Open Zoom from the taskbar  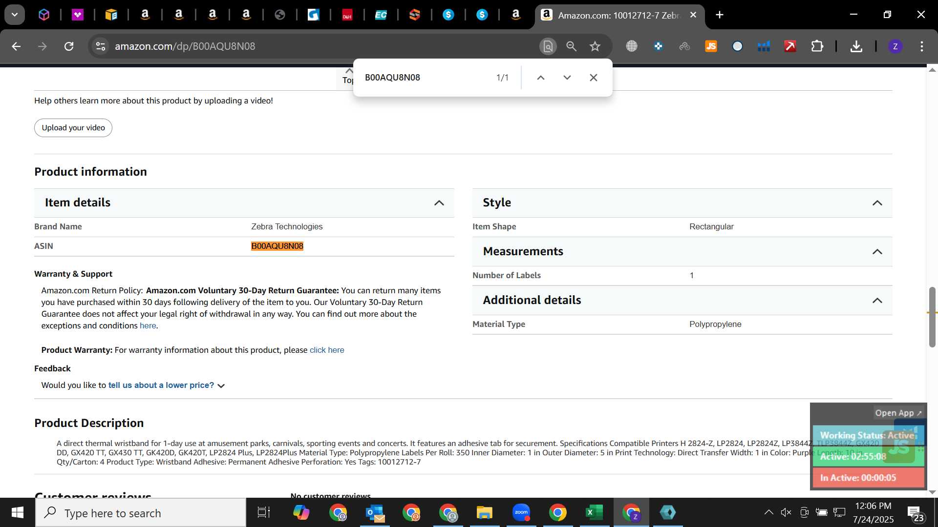(521, 513)
